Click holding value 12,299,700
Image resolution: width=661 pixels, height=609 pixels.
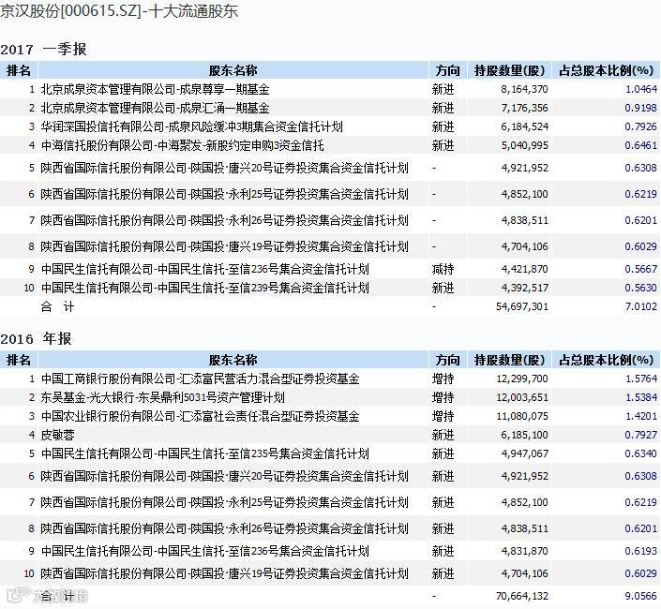522,379
